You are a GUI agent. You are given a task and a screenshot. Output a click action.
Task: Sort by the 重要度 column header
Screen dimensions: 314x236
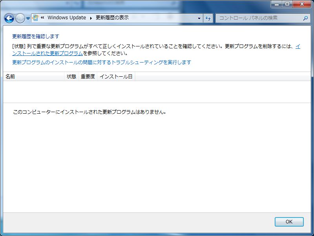88,76
